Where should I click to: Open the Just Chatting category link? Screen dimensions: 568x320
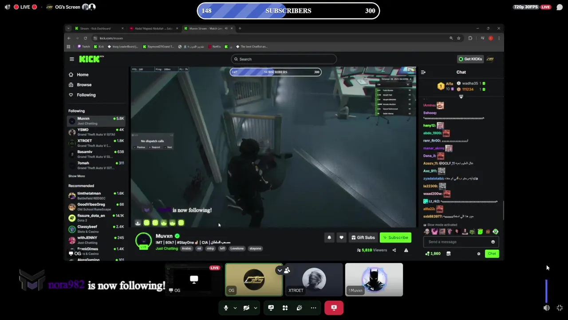pos(166,248)
